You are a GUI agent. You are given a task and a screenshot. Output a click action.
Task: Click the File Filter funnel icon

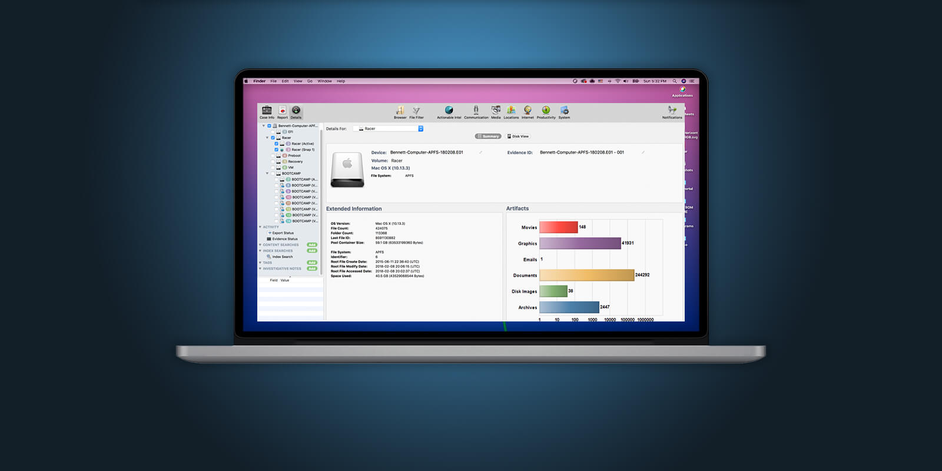(416, 112)
